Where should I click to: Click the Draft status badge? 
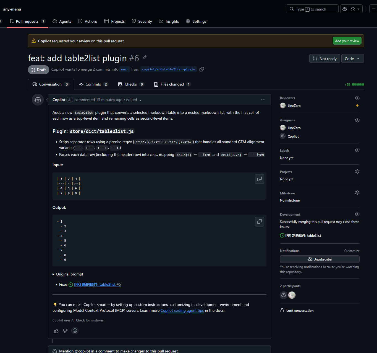coord(38,70)
